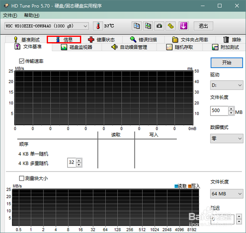This screenshot has height=233, width=246.
Task: Select the 擦除 erase tab
Action: pos(232,39)
